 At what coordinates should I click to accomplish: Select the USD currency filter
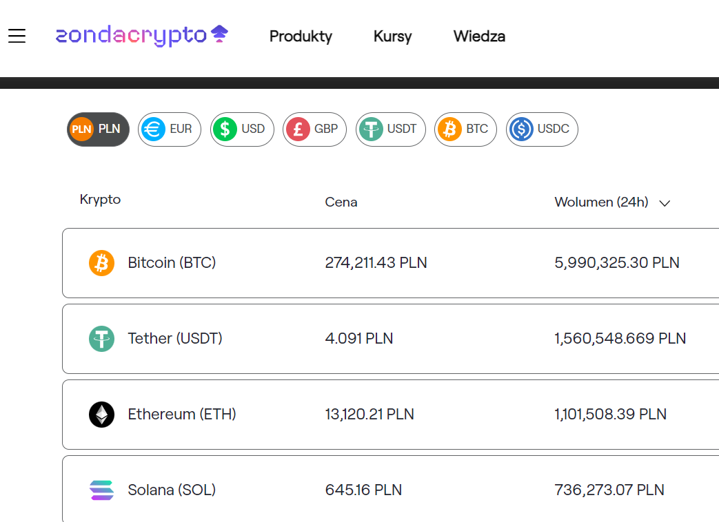click(242, 129)
